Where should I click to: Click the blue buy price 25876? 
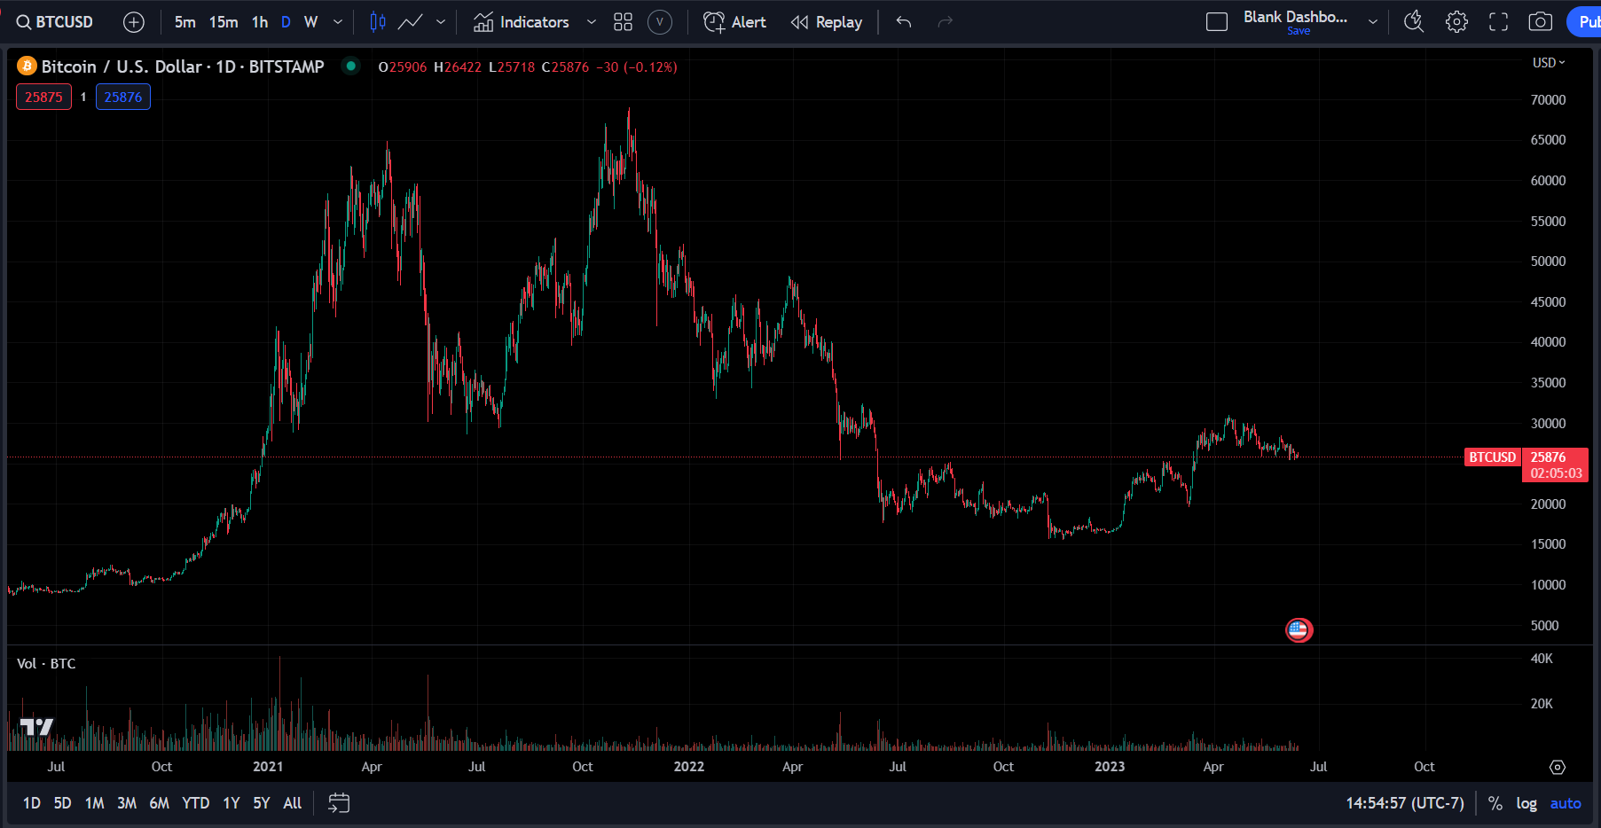(122, 98)
